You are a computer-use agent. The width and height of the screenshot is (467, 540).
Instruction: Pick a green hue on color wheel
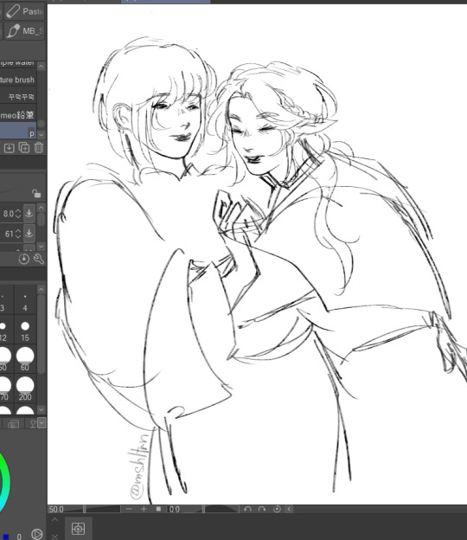[4, 466]
